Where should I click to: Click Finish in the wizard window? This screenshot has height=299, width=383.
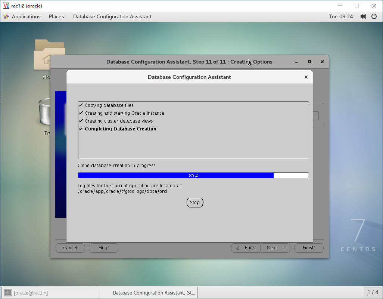[x=309, y=248]
